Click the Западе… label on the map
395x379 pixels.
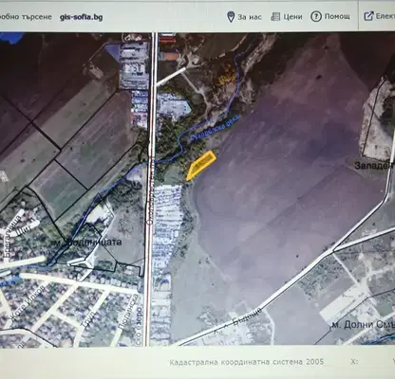coord(374,166)
